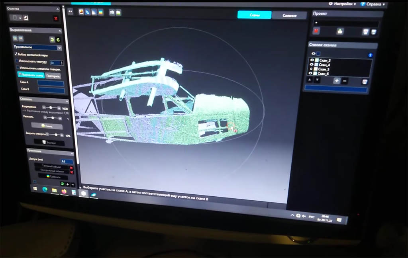Click the Выровнять сканы button
The height and width of the screenshot is (258, 408).
[x=31, y=75]
